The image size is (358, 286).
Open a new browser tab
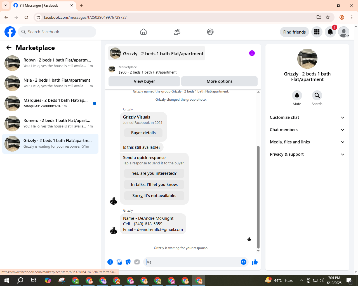coord(82,5)
